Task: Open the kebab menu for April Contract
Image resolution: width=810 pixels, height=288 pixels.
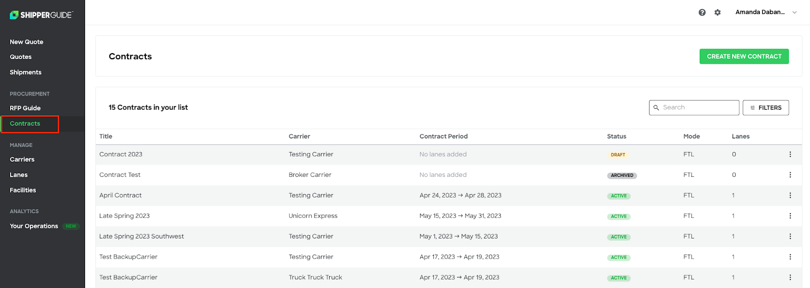Action: [790, 196]
